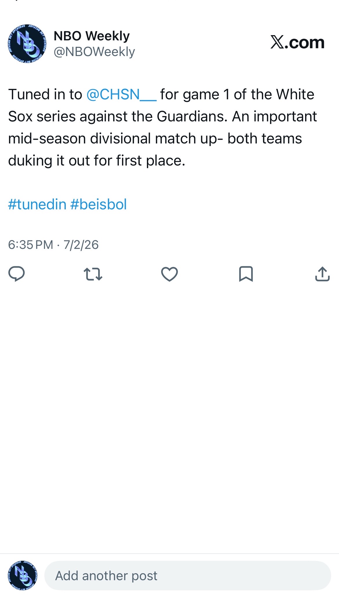Image resolution: width=339 pixels, height=604 pixels.
Task: Focus the 'Add another post' field
Action: (x=187, y=576)
